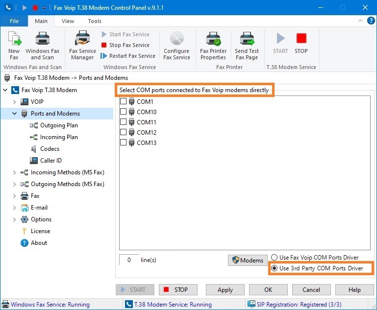Open the File menu
Screen dimensions: 377x310
coord(14,21)
